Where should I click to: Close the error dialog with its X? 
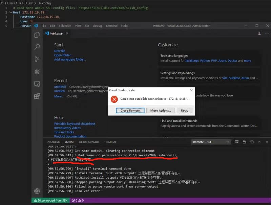click(x=191, y=90)
